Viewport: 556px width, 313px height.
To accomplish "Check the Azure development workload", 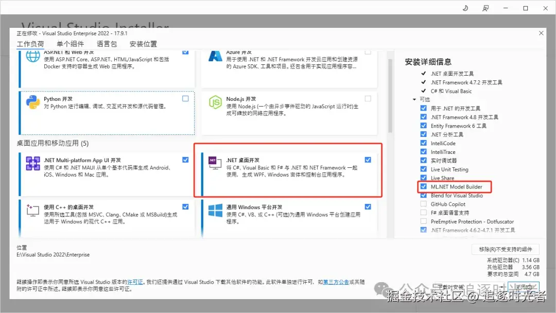I will (368, 52).
